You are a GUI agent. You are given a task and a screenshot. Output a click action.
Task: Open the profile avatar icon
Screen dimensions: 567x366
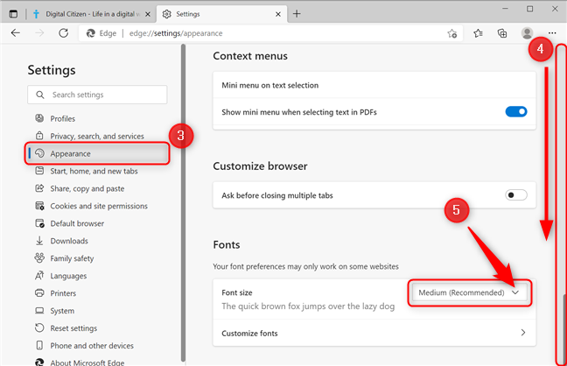(x=528, y=33)
